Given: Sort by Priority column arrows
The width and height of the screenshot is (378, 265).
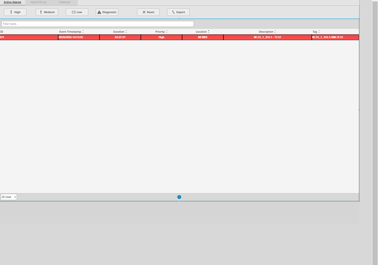Looking at the screenshot, I should [x=167, y=31].
